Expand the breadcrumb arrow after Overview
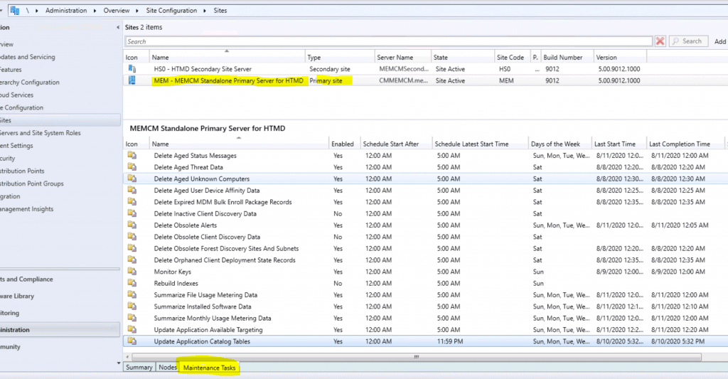The height and width of the screenshot is (379, 728). (x=138, y=11)
